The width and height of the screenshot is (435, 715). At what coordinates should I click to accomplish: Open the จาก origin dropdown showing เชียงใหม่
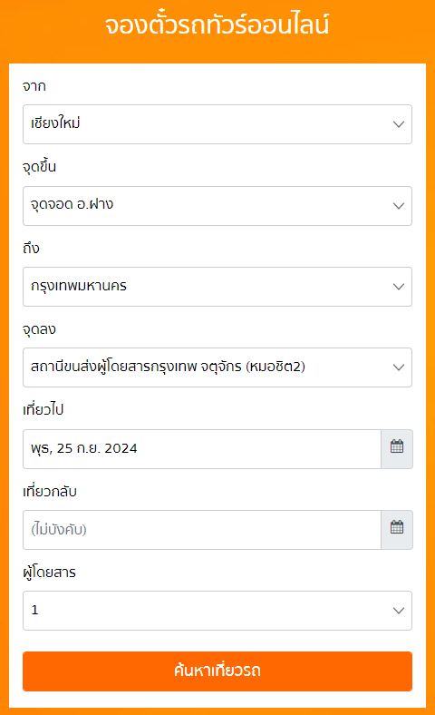(x=217, y=124)
